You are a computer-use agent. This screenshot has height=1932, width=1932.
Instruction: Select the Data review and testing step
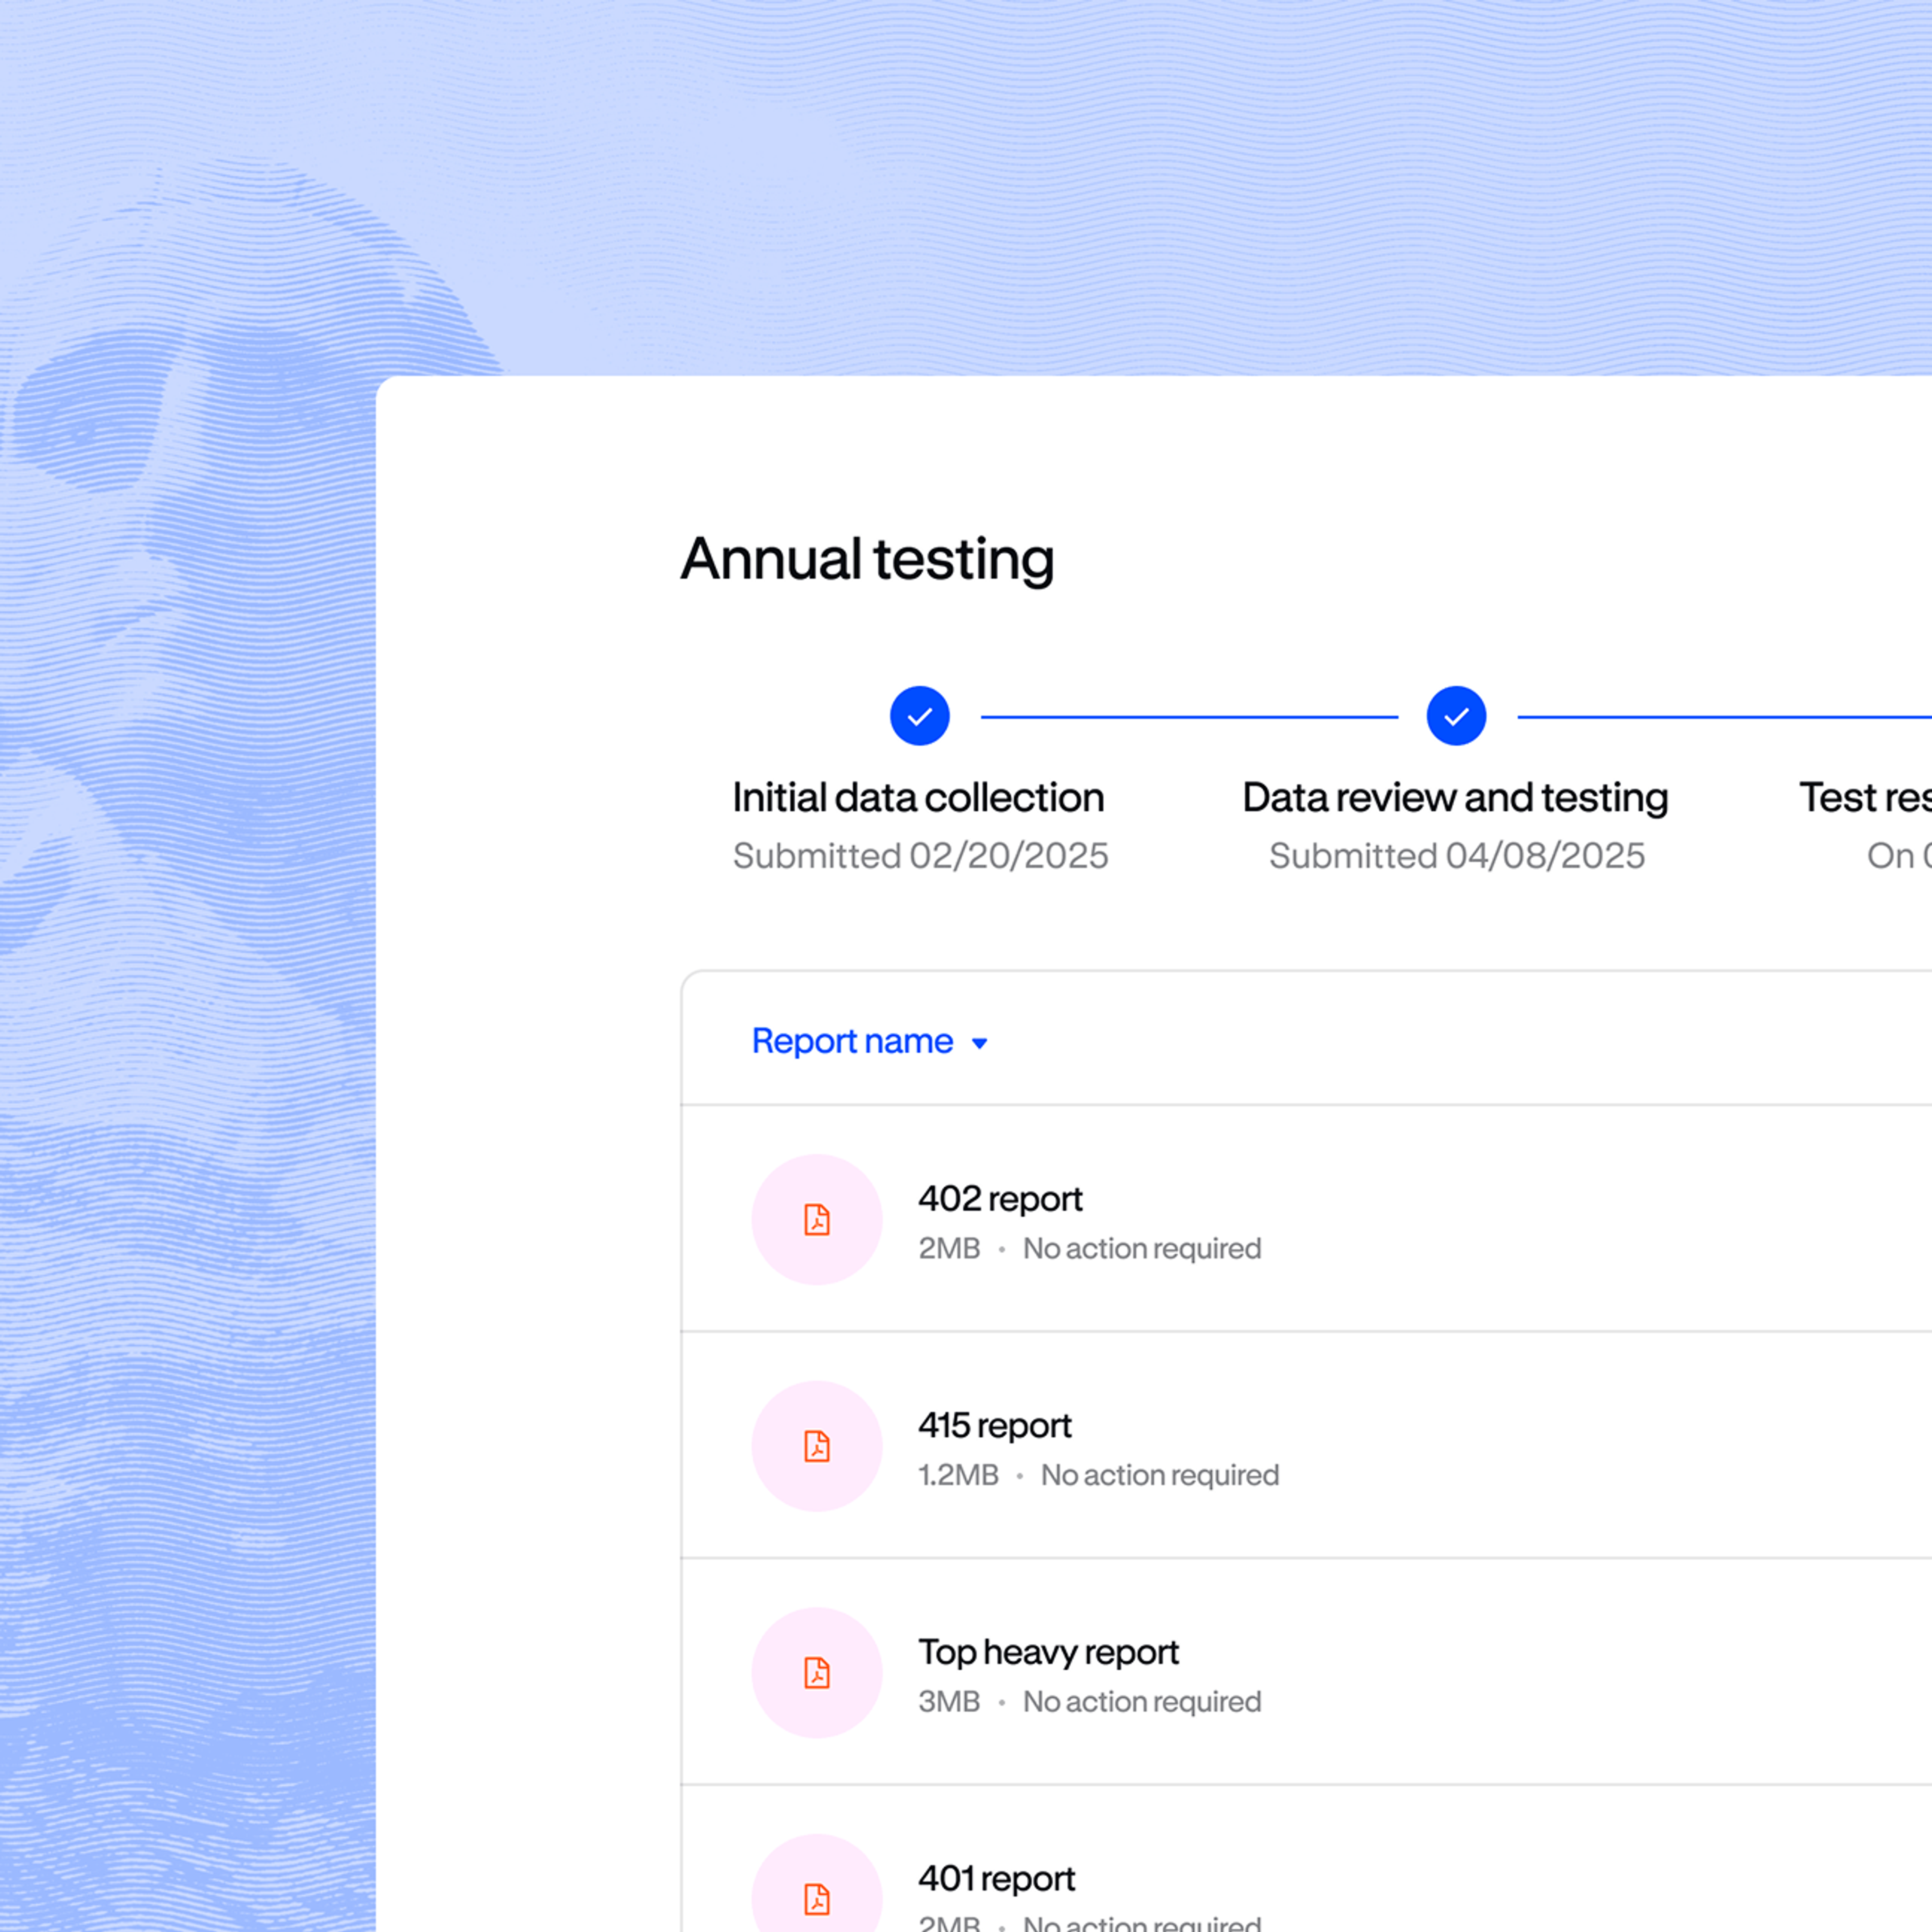point(1455,798)
